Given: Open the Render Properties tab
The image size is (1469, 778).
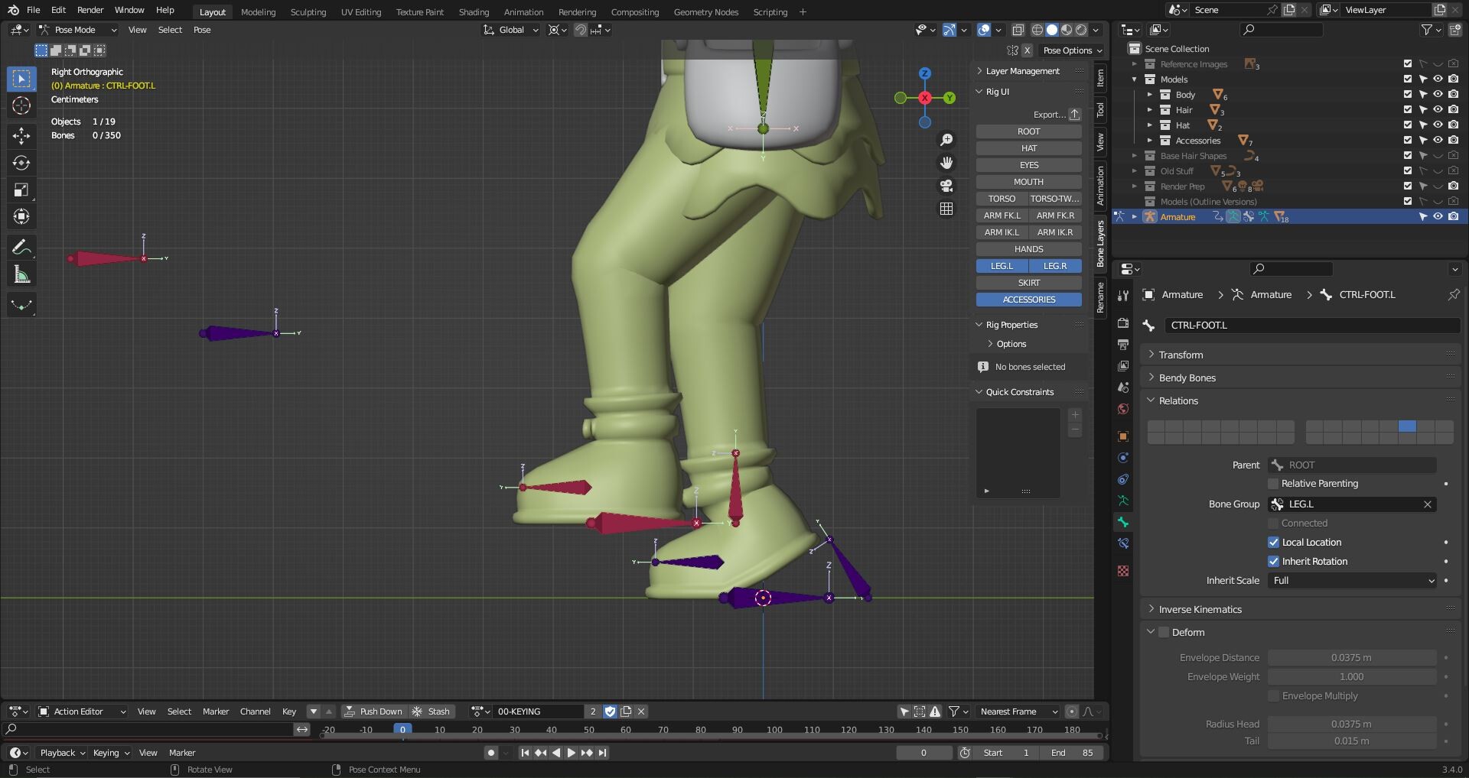Looking at the screenshot, I should pos(1122,323).
